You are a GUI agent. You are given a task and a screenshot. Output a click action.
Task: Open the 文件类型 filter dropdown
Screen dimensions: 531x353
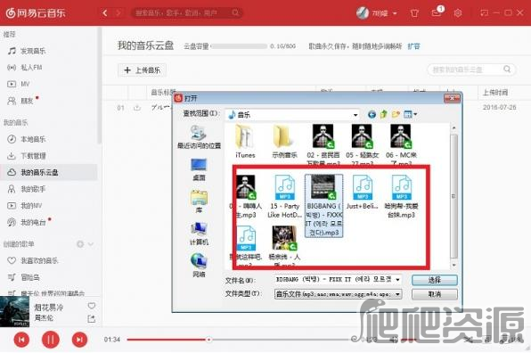[397, 294]
